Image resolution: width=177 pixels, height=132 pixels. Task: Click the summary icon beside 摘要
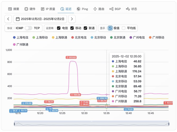click(x=10, y=9)
